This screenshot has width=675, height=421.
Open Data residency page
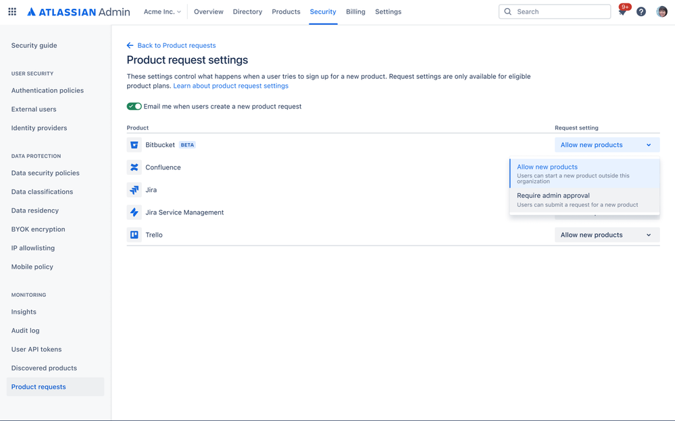pyautogui.click(x=35, y=210)
